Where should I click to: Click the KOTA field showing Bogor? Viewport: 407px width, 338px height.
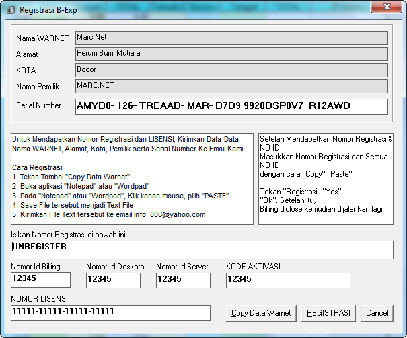(x=231, y=70)
